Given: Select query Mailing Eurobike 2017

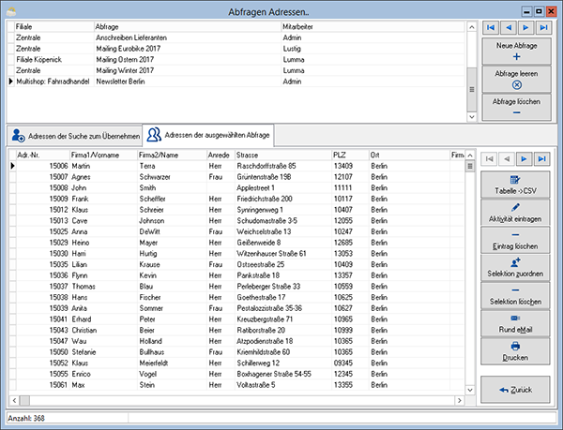Looking at the screenshot, I should click(x=188, y=49).
